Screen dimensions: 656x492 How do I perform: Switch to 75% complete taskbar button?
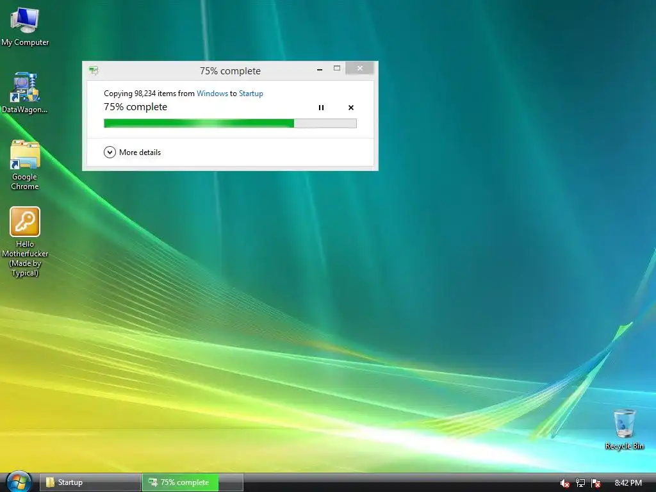click(192, 482)
